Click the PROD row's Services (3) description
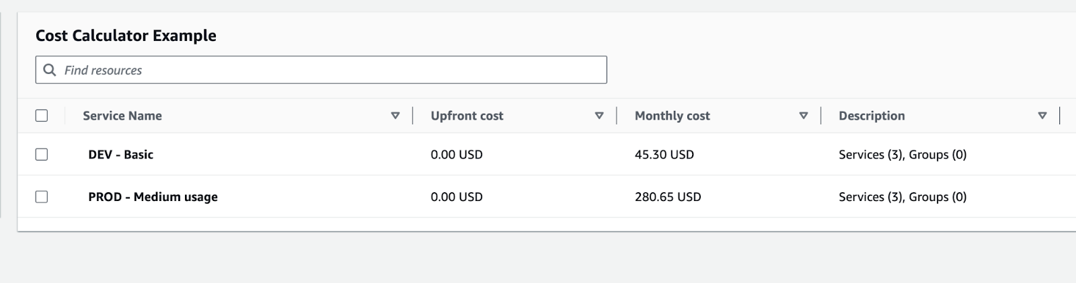The image size is (1076, 283). point(871,197)
